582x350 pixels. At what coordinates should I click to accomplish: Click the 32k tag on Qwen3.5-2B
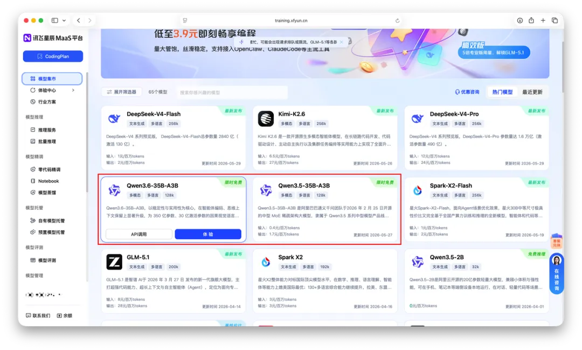pos(475,267)
